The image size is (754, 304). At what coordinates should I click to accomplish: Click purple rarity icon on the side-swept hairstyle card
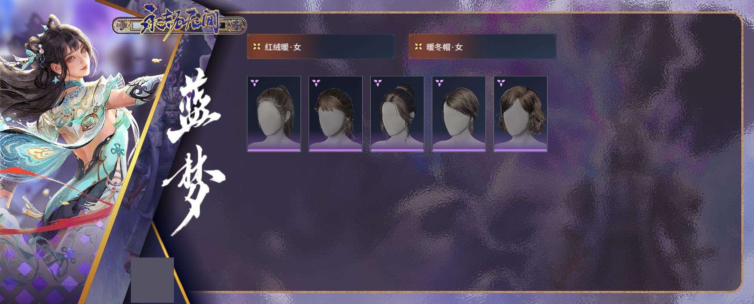pyautogui.click(x=439, y=82)
